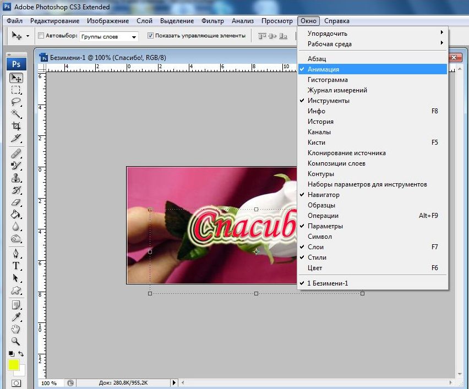Click the yellow foreground color swatch
This screenshot has height=389, width=469.
tap(13, 364)
